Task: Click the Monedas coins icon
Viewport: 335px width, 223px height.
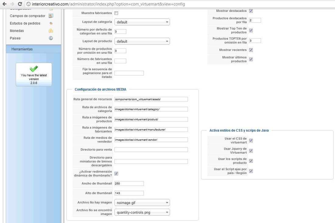Action: tap(51, 31)
